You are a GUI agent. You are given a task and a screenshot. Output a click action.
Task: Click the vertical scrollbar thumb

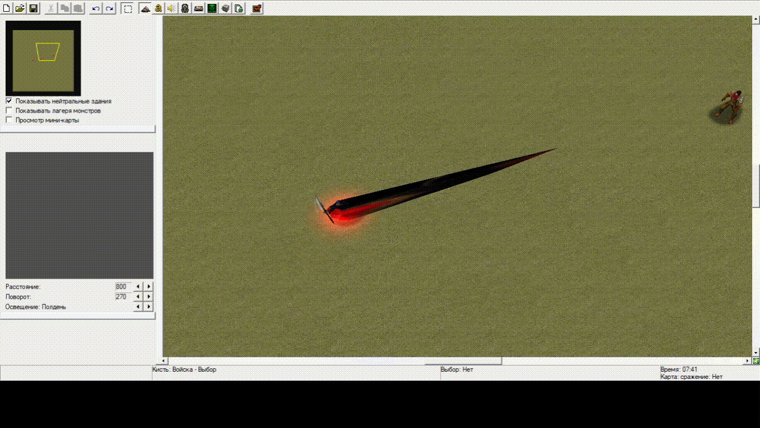(x=756, y=186)
